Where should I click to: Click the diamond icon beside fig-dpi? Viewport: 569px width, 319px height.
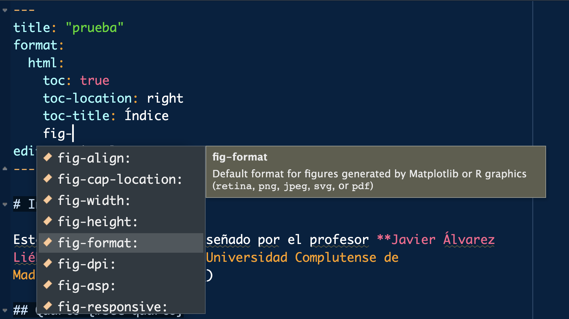point(48,263)
